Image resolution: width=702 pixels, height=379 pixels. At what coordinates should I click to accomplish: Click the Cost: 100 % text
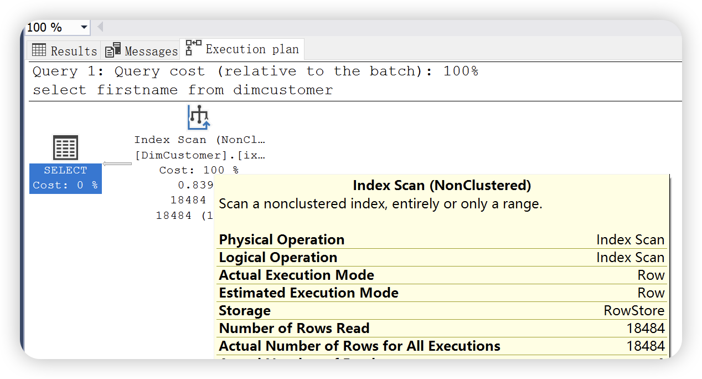(199, 170)
